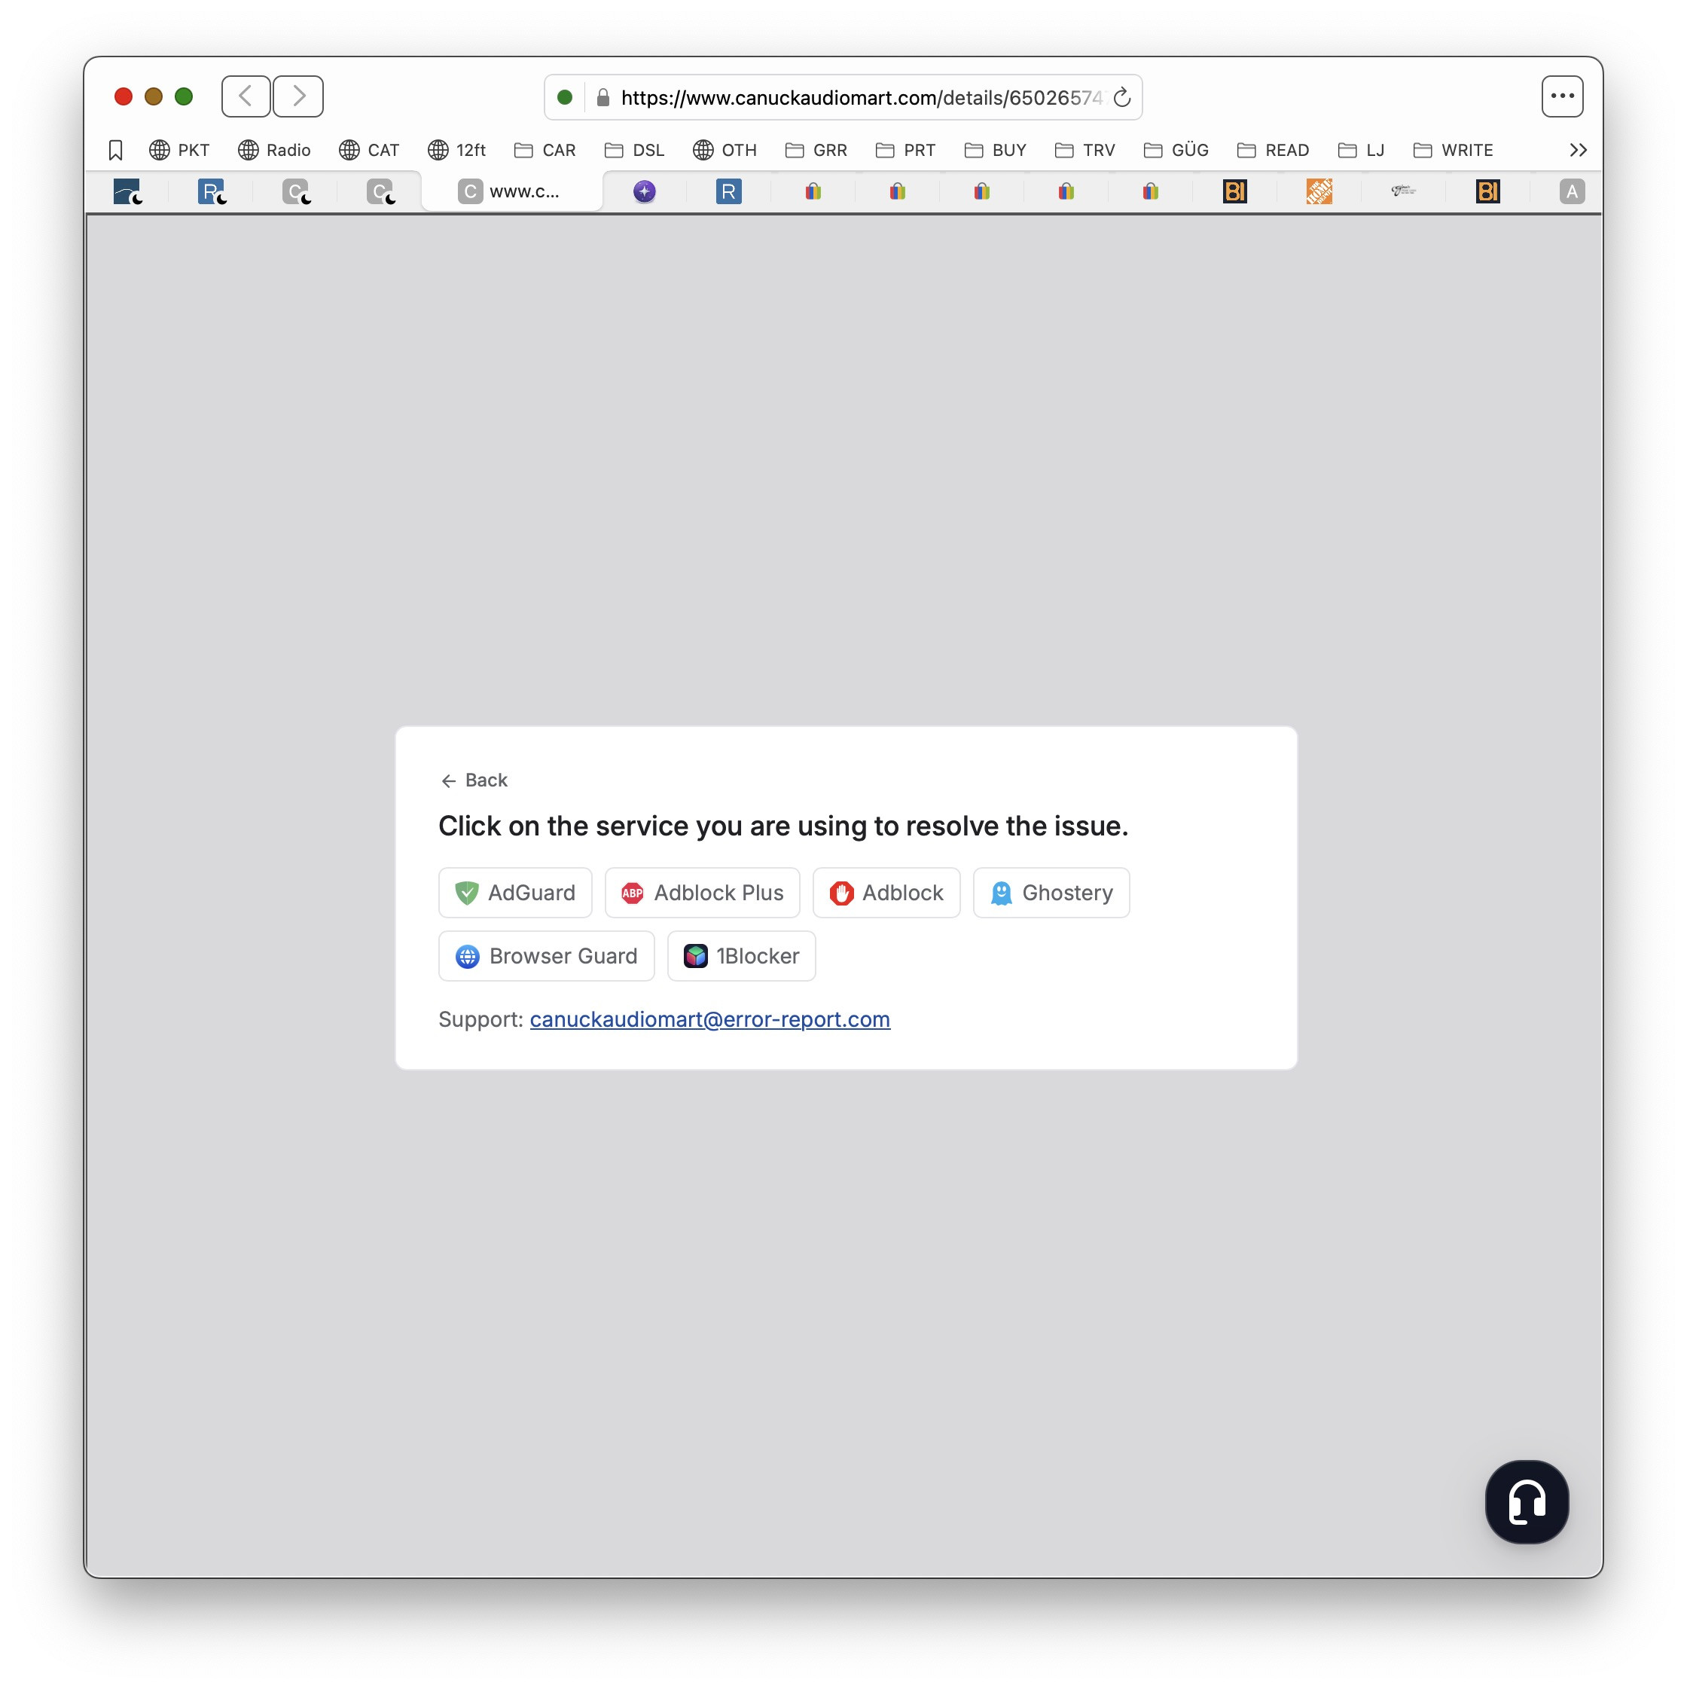
Task: Click the bookmarks icon in favorites bar
Action: coord(115,151)
